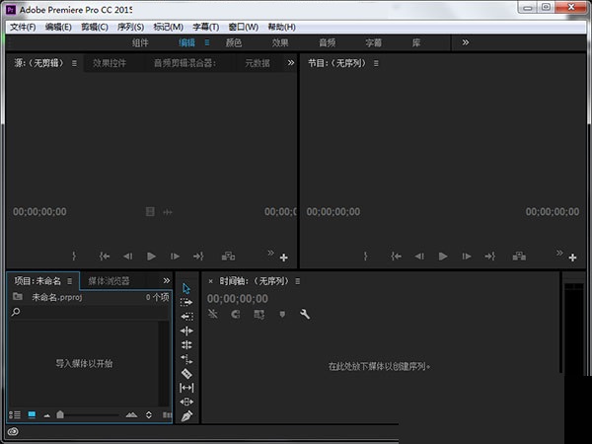Expand more transport buttons in program monitor
The width and height of the screenshot is (592, 444).
click(x=559, y=253)
